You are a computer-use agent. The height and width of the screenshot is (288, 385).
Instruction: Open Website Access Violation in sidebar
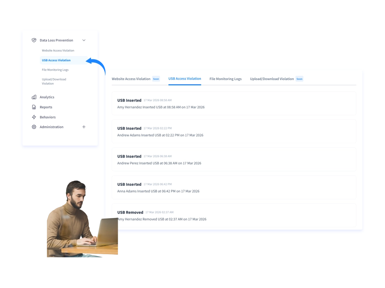click(x=58, y=50)
